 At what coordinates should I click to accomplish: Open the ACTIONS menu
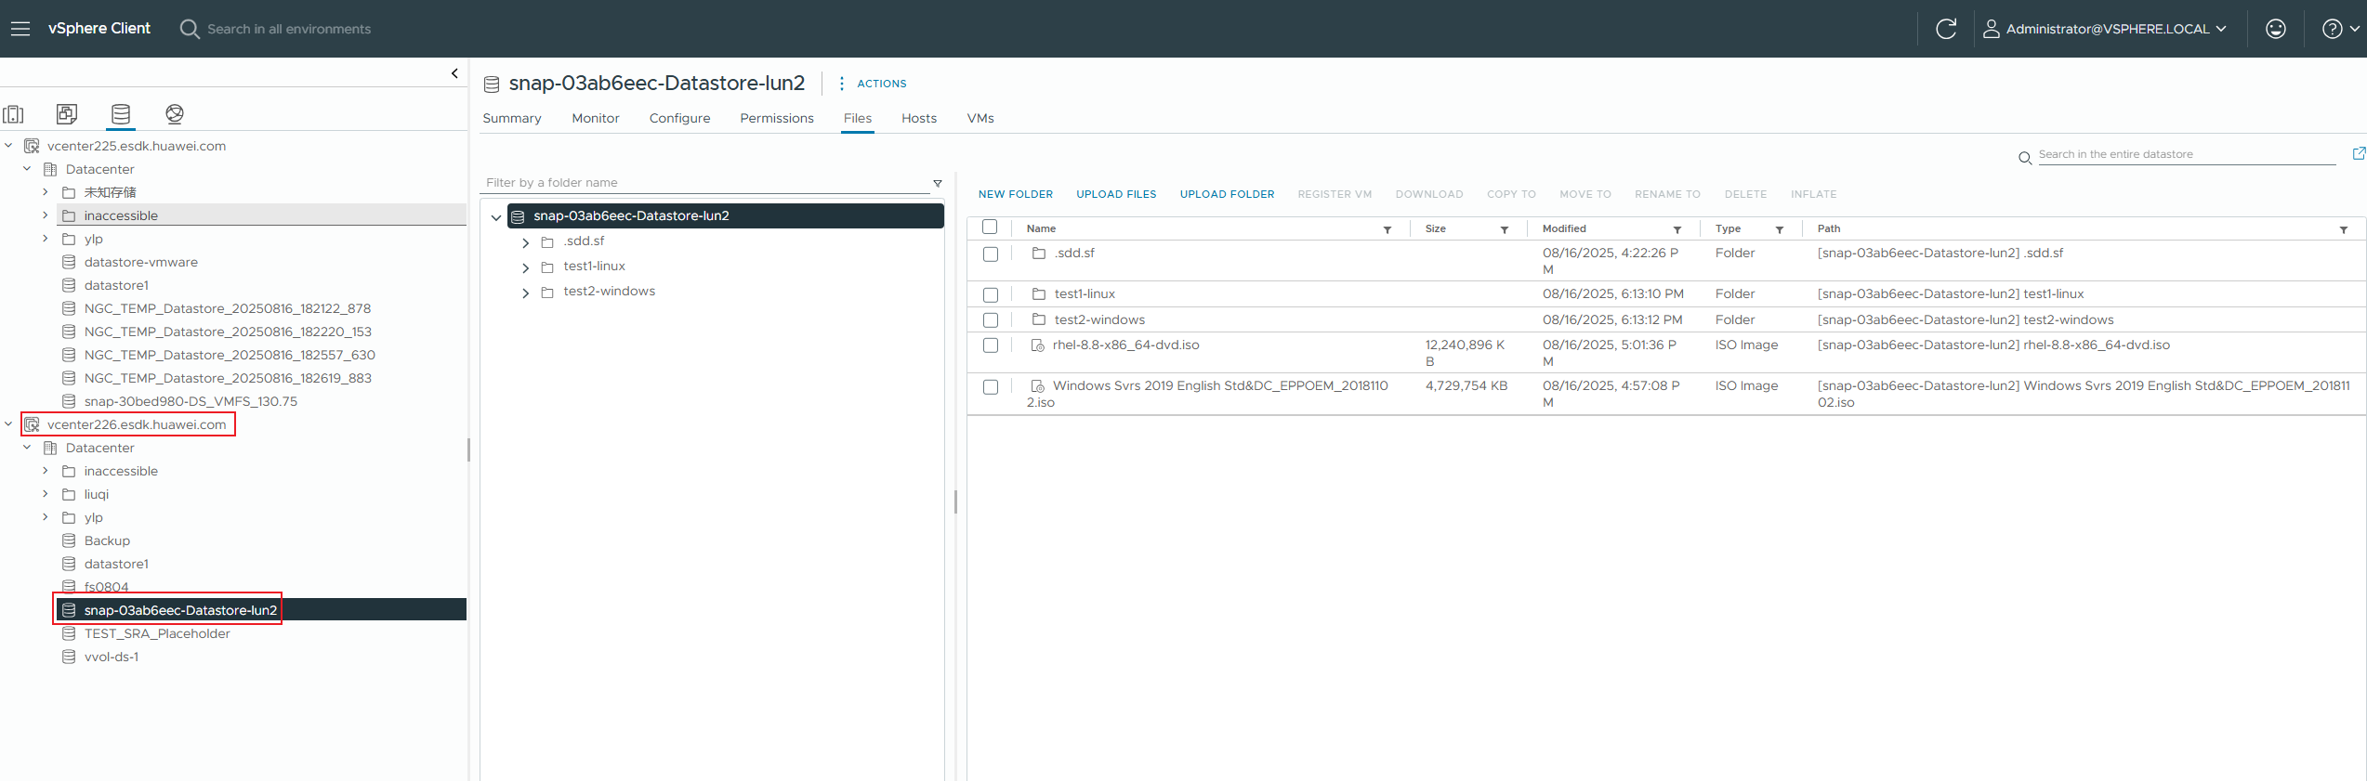[x=872, y=84]
